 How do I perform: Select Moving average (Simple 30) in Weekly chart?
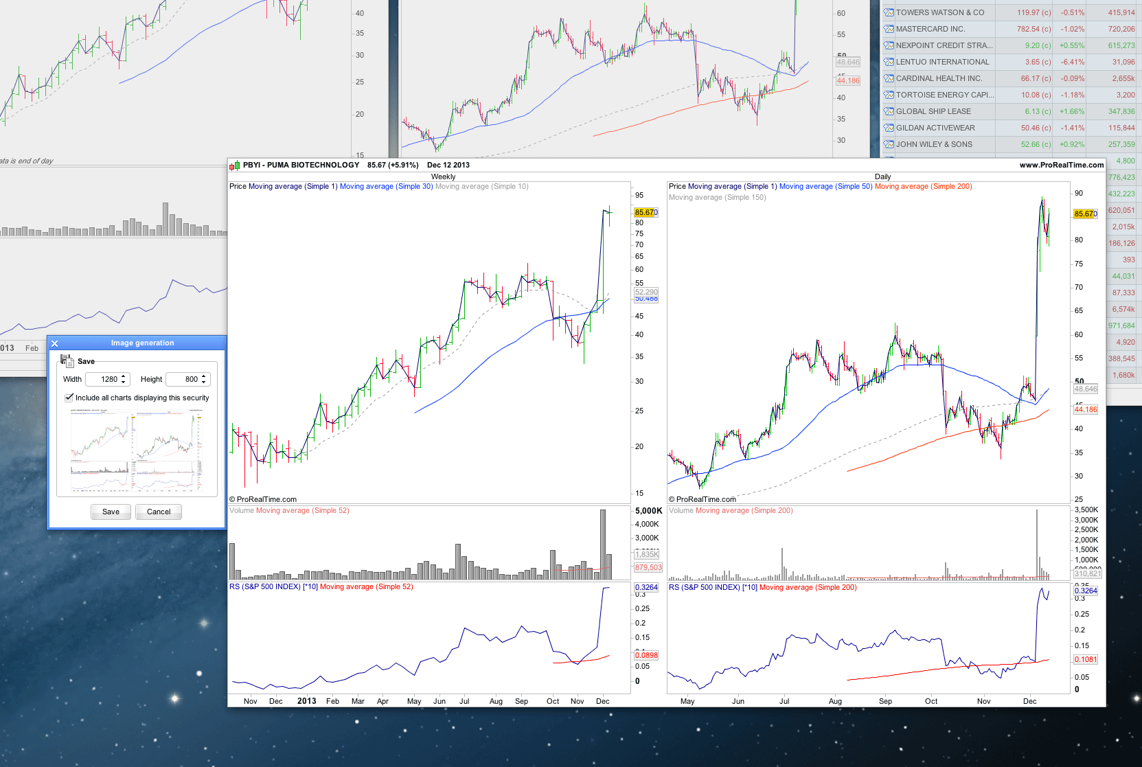(x=386, y=187)
